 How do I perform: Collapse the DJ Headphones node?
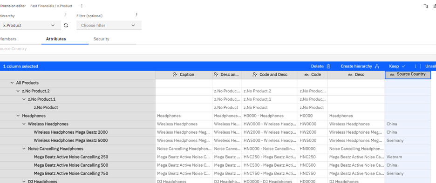click(24, 181)
